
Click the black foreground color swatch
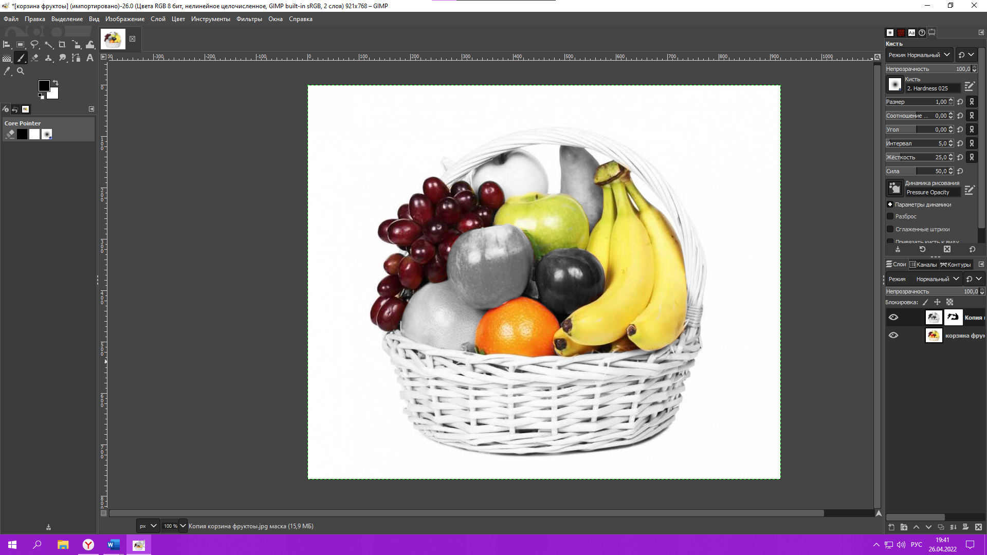[x=44, y=85]
